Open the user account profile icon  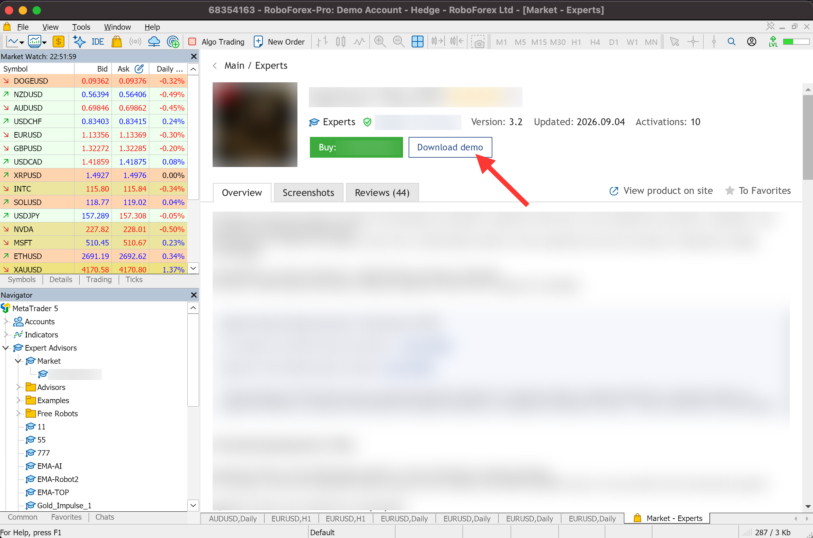[x=751, y=42]
